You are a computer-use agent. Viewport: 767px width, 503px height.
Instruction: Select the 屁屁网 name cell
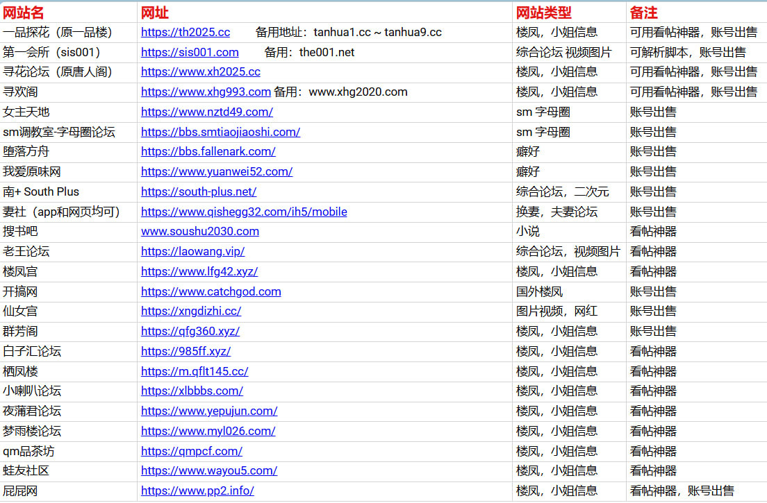(69, 491)
